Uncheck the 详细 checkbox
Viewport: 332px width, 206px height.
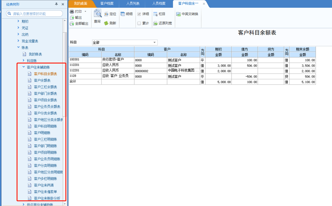pos(139,14)
